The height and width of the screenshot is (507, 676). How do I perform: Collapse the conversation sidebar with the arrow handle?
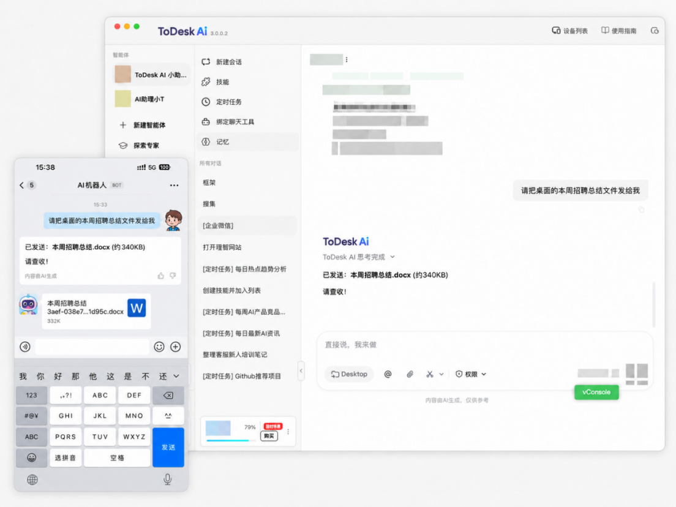301,371
